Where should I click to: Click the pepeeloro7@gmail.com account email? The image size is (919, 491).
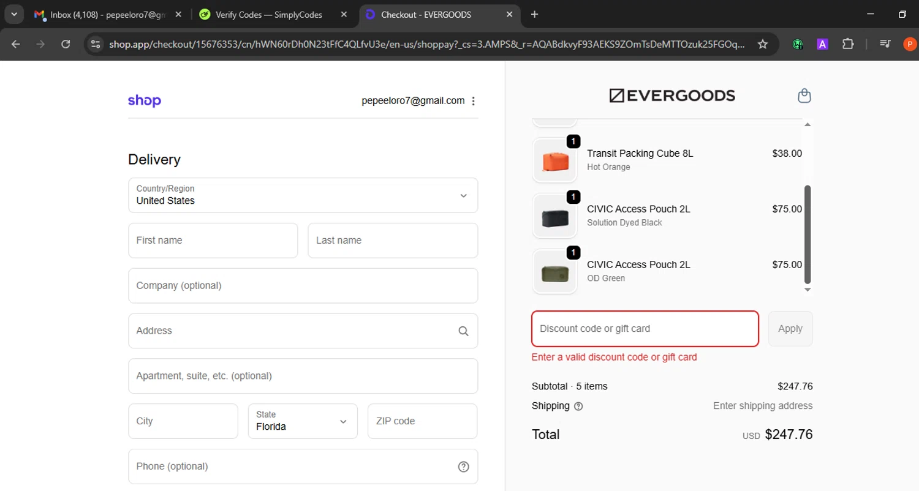(413, 100)
